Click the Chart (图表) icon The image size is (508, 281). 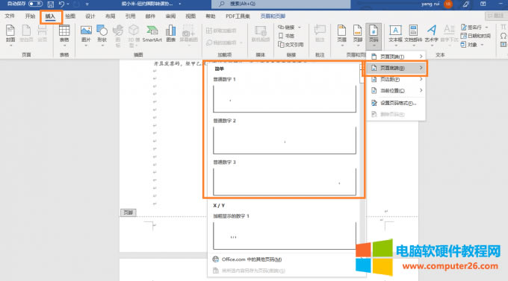171,34
